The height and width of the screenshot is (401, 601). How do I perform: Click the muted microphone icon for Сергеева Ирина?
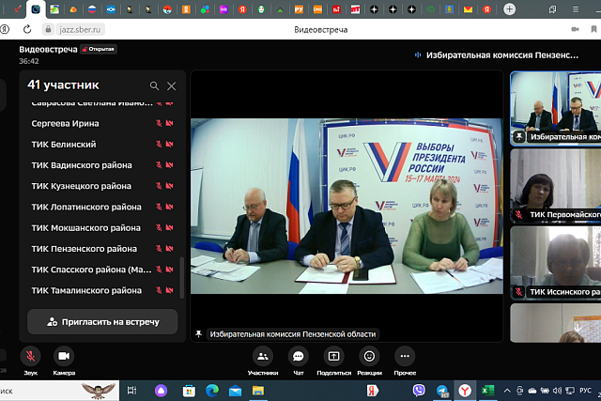159,123
